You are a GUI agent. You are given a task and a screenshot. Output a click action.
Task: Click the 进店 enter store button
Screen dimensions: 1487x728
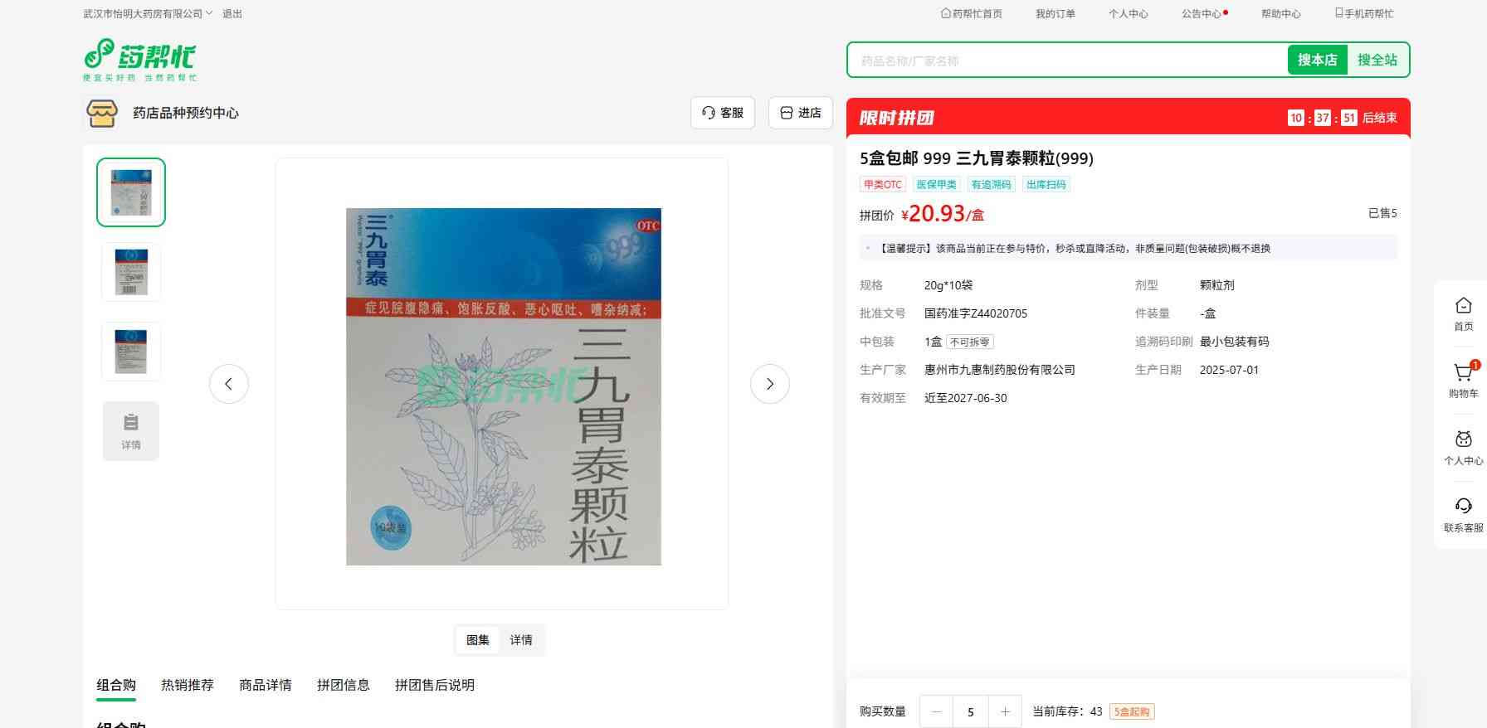[x=800, y=113]
